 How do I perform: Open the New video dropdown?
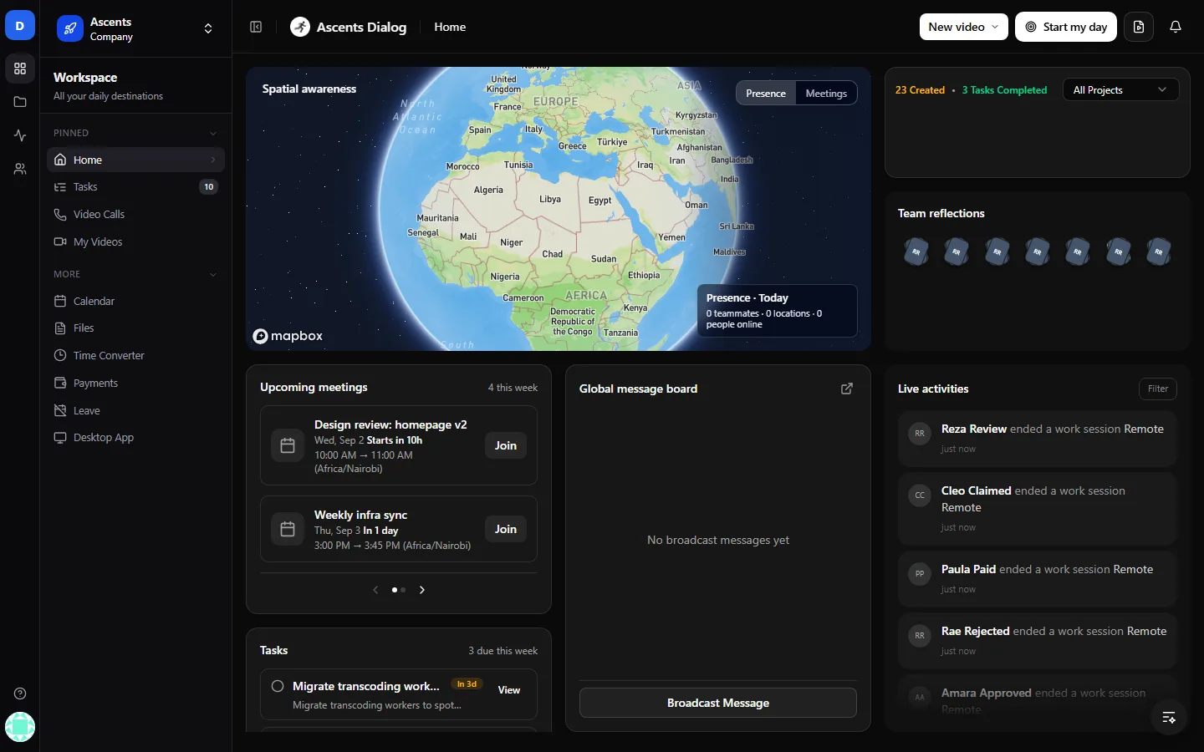(x=964, y=27)
